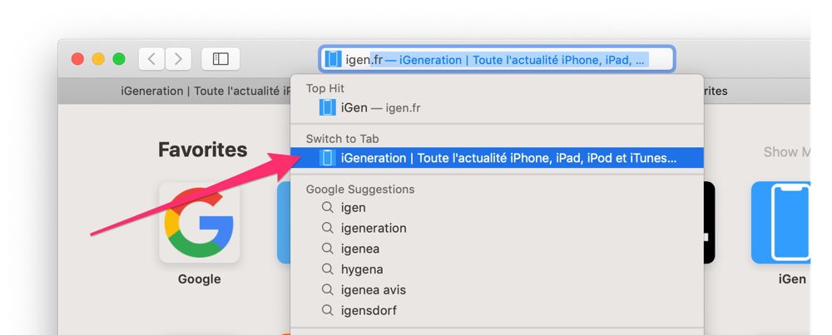Pick the 'igensdorf' search suggestion
The image size is (832, 335).
click(x=498, y=310)
